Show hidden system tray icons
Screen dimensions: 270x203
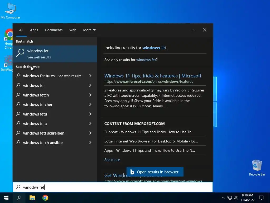pos(223,198)
